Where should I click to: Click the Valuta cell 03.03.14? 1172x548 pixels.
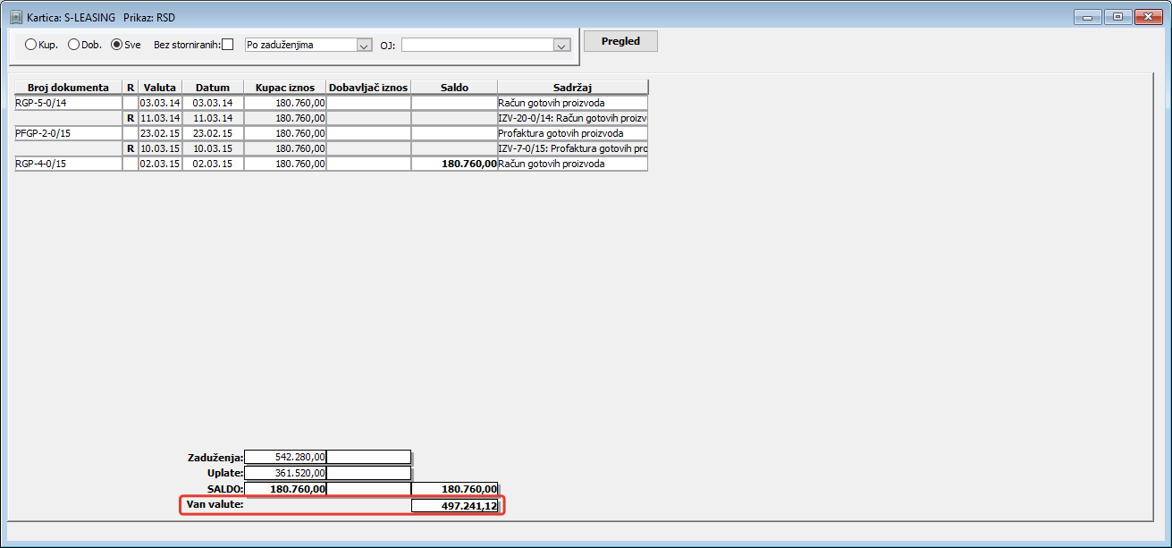click(x=161, y=103)
